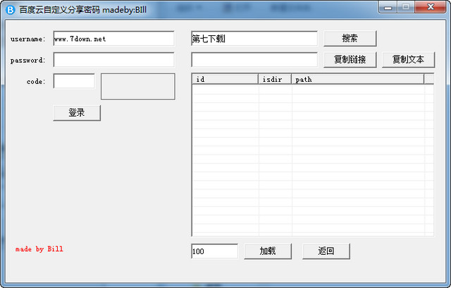The width and height of the screenshot is (451, 288).
Task: Minimize the window
Action: pos(388,7)
